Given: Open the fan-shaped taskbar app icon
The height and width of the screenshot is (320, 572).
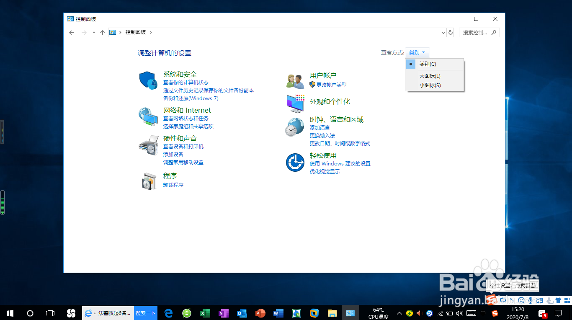Looking at the screenshot, I should [71, 313].
